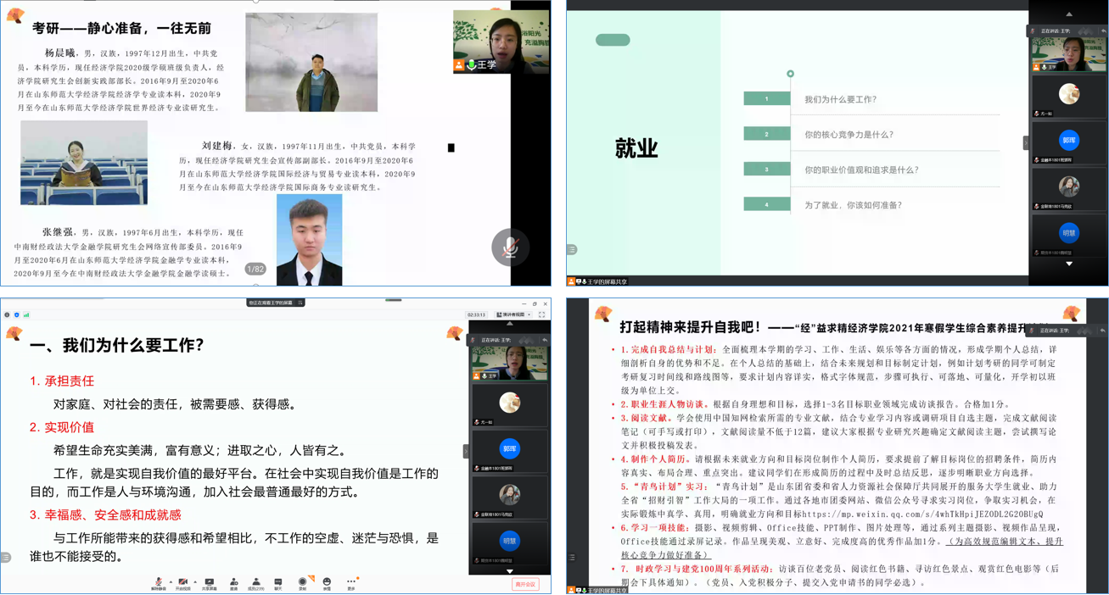Click the green network signal icon

26,314
